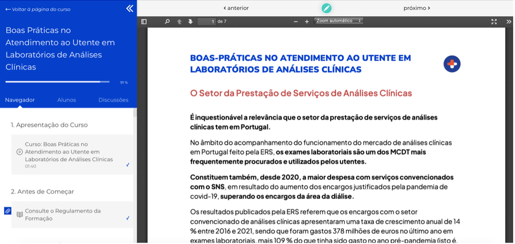The width and height of the screenshot is (515, 244).
Task: Click the green pencil notes icon
Action: tap(326, 8)
